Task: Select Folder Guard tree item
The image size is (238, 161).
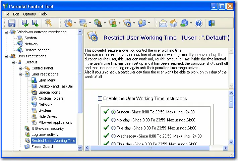Action: tap(42, 147)
